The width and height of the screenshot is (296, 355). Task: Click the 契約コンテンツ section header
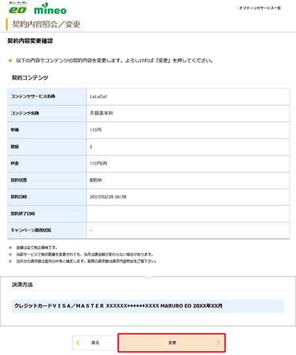click(x=30, y=78)
